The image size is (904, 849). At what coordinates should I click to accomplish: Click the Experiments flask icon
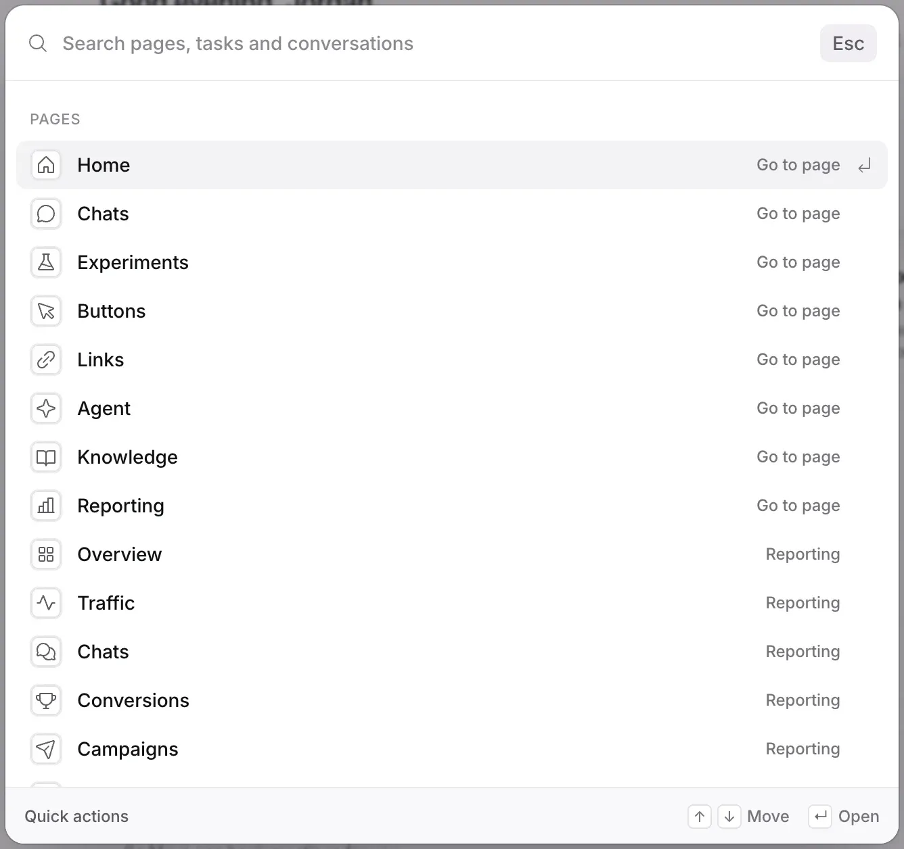[x=46, y=262]
